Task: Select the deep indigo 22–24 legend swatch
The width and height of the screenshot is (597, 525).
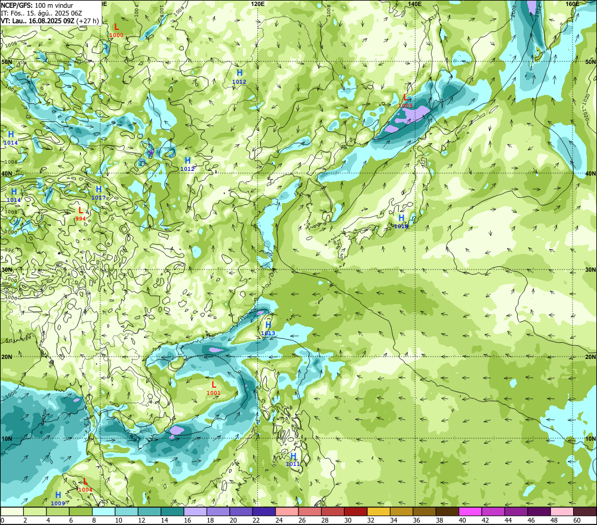Action: 264,512
